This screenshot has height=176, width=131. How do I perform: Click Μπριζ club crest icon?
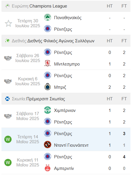coord(48,87)
